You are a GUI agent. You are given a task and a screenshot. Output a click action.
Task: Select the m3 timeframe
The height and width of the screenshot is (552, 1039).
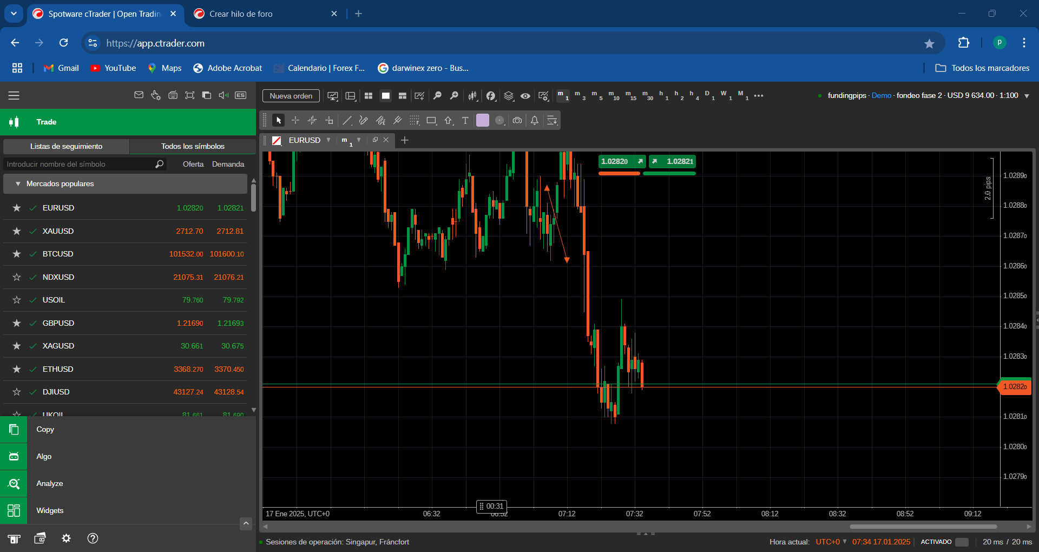pyautogui.click(x=580, y=96)
